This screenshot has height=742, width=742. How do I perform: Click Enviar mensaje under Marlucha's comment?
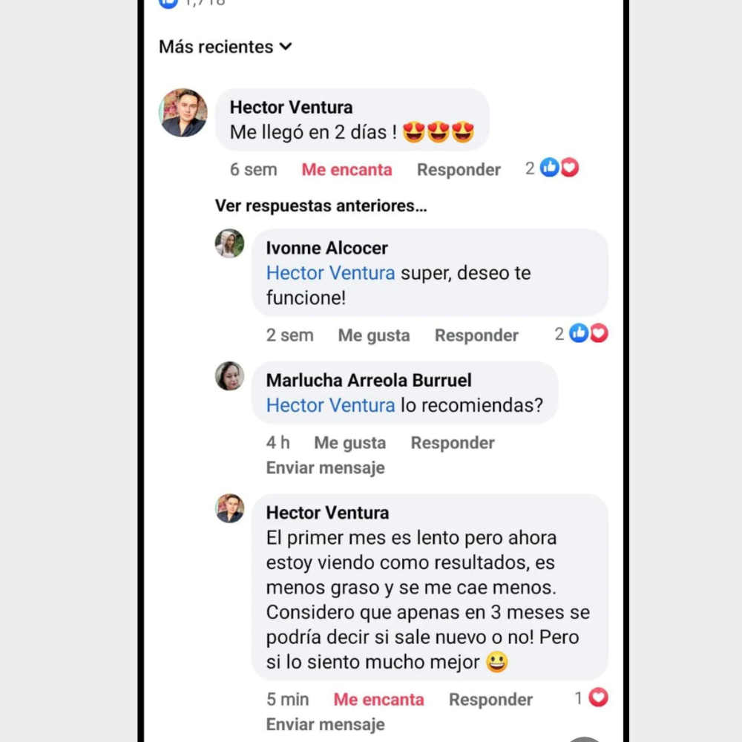pos(326,467)
